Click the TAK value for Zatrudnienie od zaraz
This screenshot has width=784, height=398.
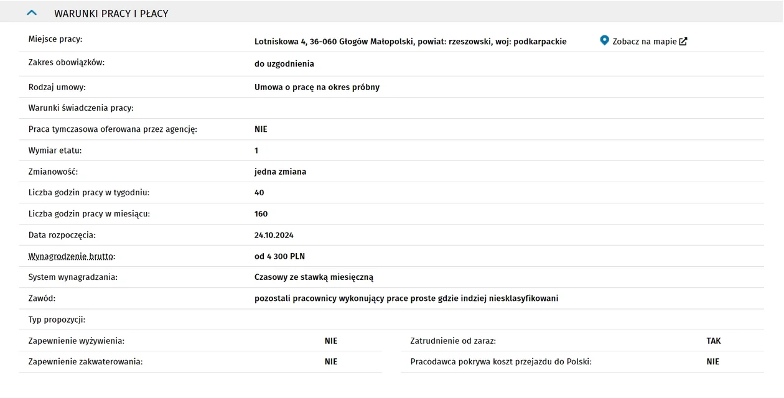coord(713,341)
